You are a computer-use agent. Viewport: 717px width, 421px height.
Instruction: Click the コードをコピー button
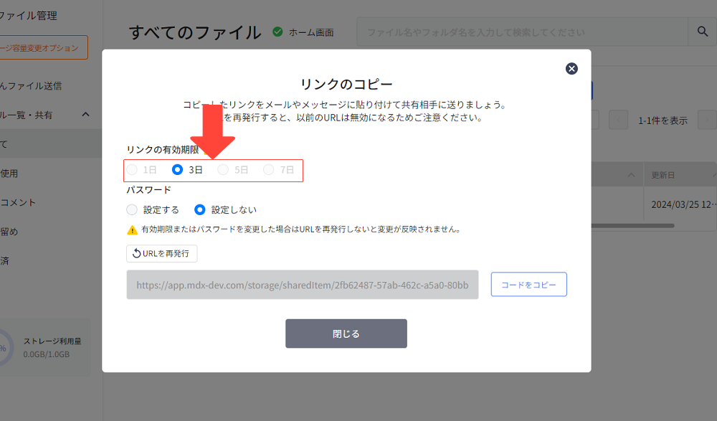tap(528, 284)
